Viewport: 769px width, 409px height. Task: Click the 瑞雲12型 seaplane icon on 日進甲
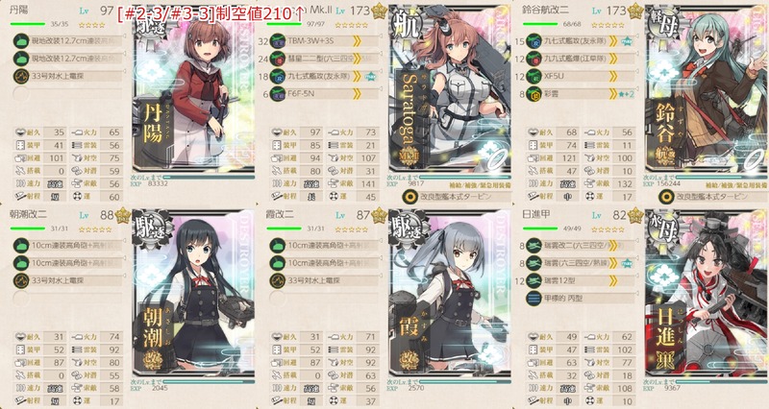click(533, 280)
